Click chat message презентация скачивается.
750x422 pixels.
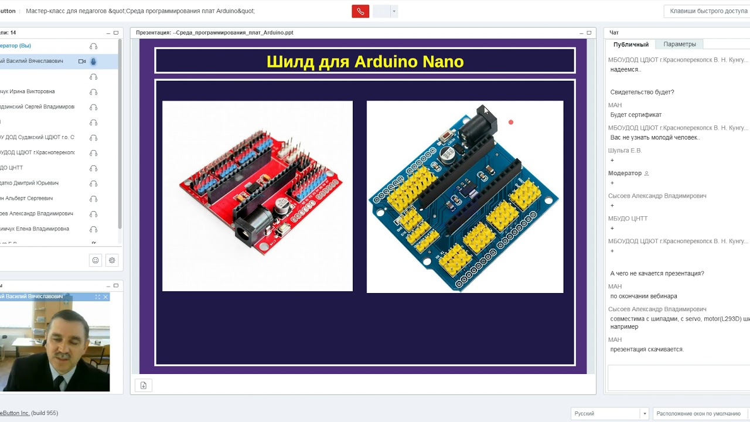click(x=647, y=349)
